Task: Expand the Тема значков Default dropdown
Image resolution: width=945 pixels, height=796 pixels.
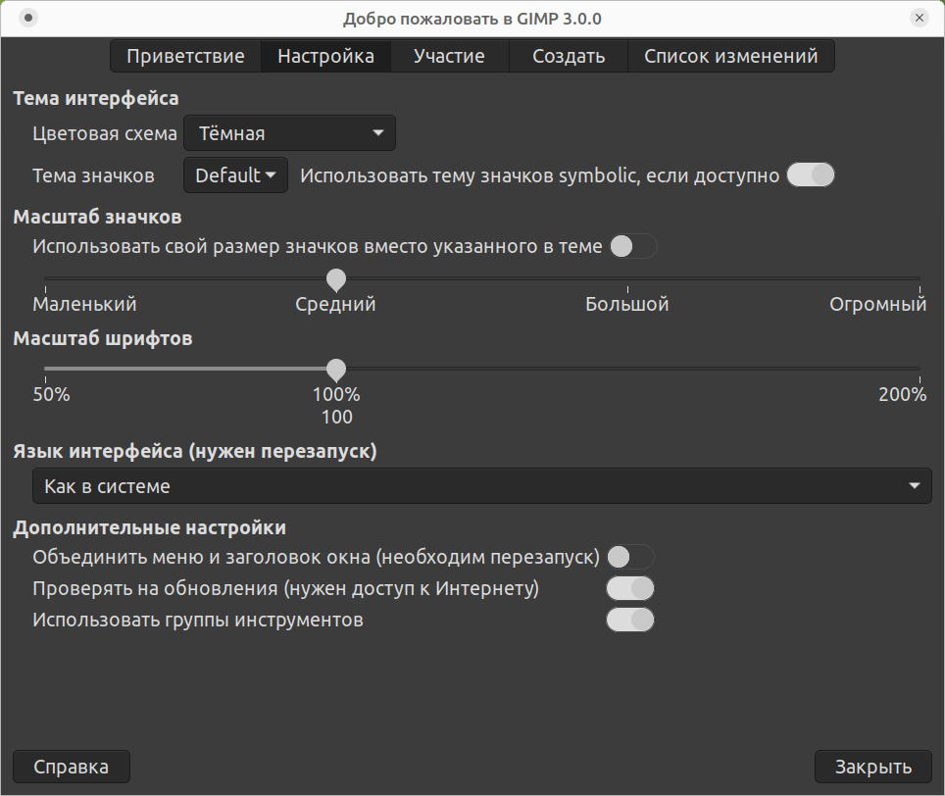Action: click(235, 175)
